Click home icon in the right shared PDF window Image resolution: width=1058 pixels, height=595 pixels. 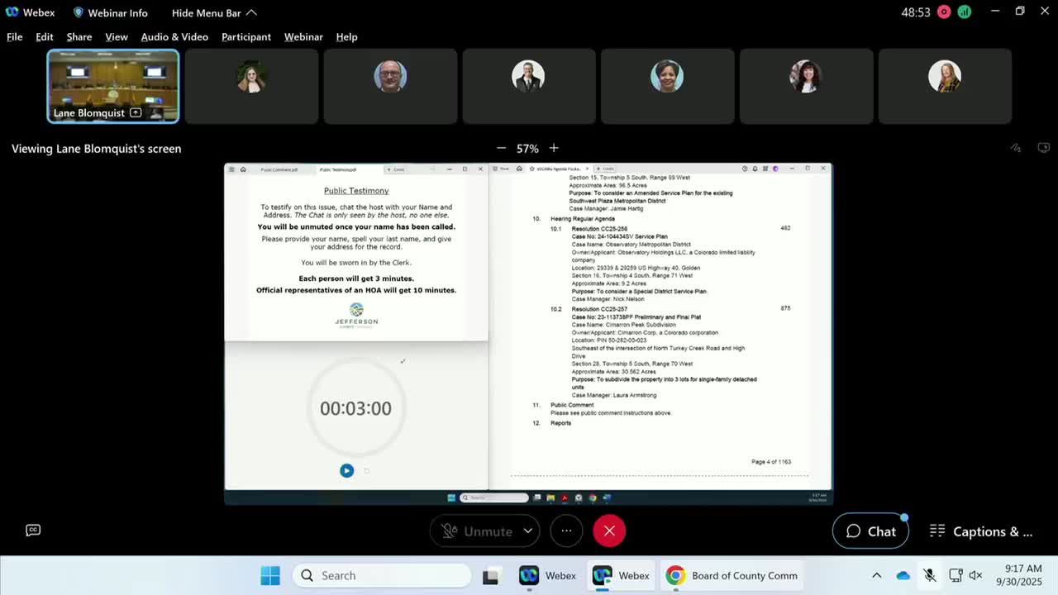coord(519,169)
